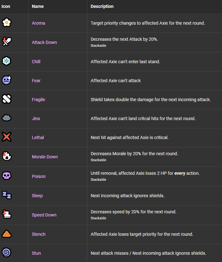
Task: Select the Fragile broken shield icon
Action: click(x=7, y=99)
